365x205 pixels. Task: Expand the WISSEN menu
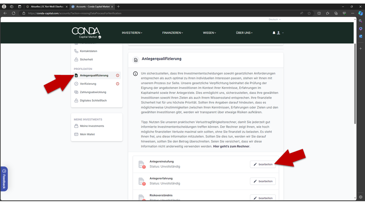pyautogui.click(x=210, y=33)
